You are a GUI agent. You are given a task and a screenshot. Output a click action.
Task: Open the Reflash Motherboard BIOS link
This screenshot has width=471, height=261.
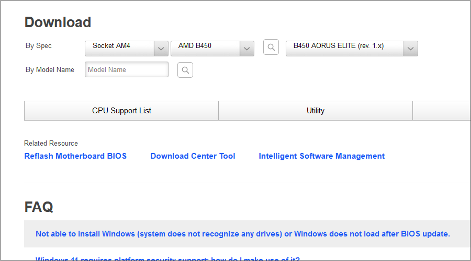(75, 156)
